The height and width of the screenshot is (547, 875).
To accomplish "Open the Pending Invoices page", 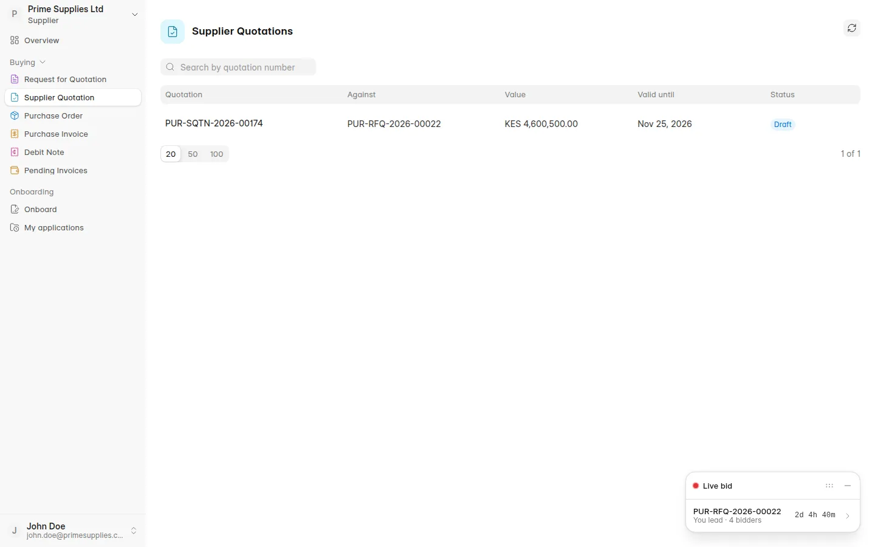I will point(73,171).
